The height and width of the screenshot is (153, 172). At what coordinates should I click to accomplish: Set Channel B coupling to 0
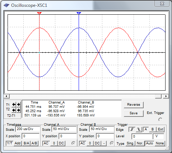click(90, 143)
